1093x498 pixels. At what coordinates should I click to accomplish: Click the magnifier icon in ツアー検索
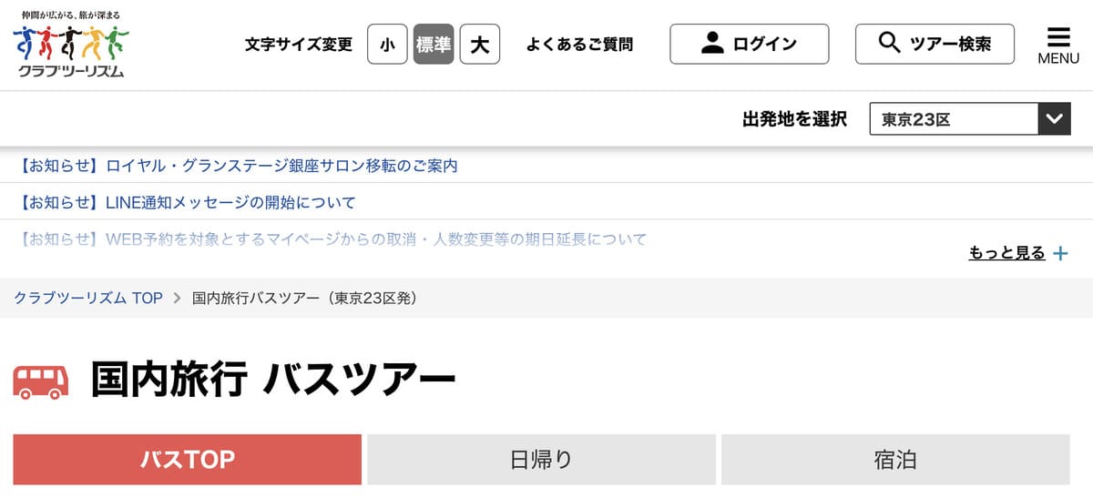(x=889, y=43)
